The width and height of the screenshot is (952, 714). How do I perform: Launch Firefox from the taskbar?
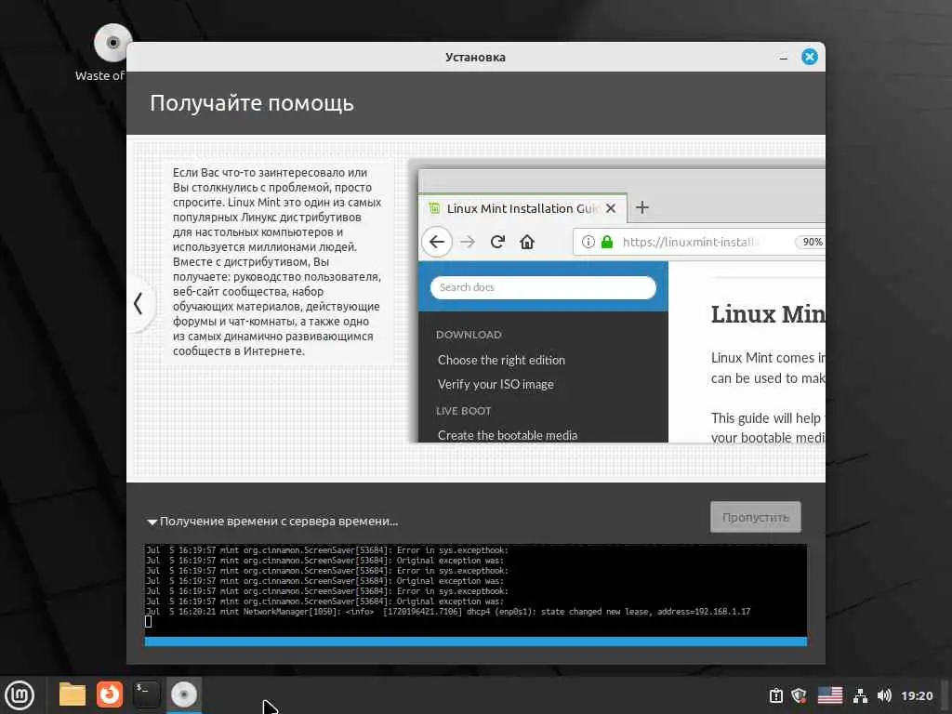tap(110, 694)
